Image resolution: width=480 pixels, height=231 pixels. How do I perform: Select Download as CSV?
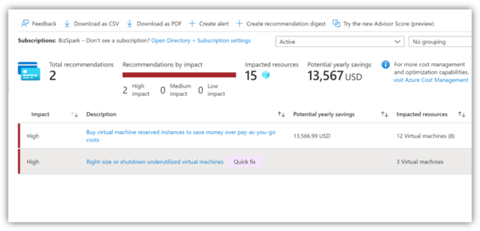[x=92, y=23]
